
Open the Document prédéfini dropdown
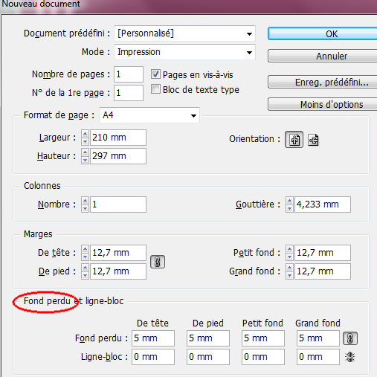(184, 33)
